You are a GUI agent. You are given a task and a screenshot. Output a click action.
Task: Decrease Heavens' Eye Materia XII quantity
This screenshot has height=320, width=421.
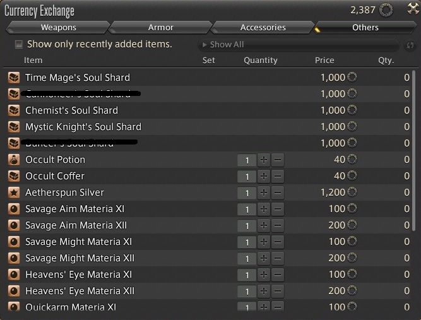coord(278,291)
